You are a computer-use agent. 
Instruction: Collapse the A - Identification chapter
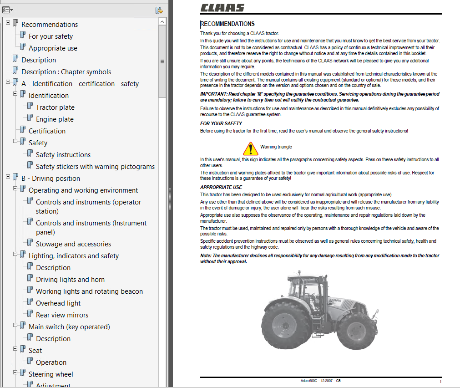click(x=8, y=82)
